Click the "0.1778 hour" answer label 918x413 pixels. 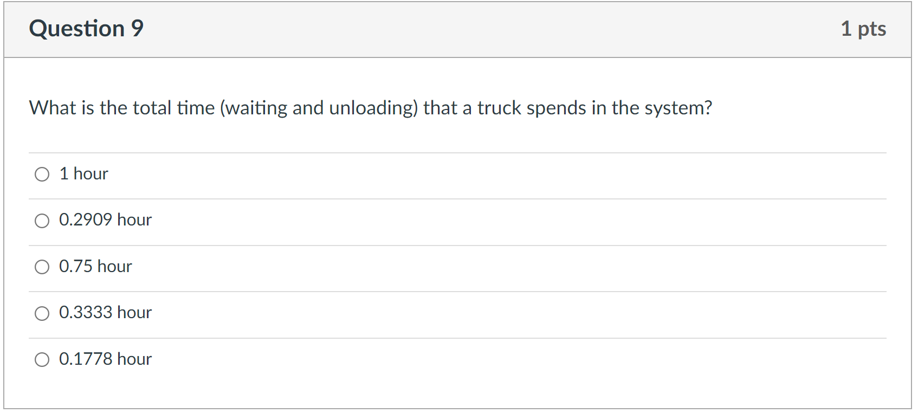106,358
